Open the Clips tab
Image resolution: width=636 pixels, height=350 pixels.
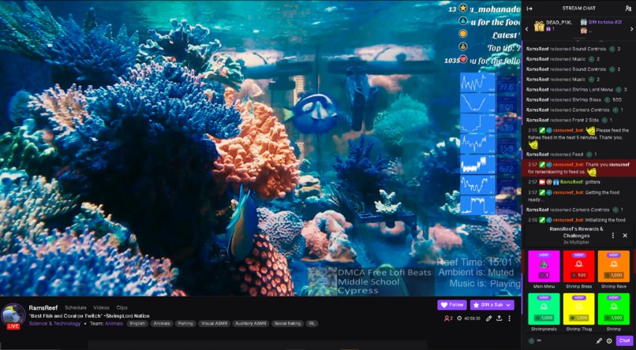pyautogui.click(x=122, y=307)
